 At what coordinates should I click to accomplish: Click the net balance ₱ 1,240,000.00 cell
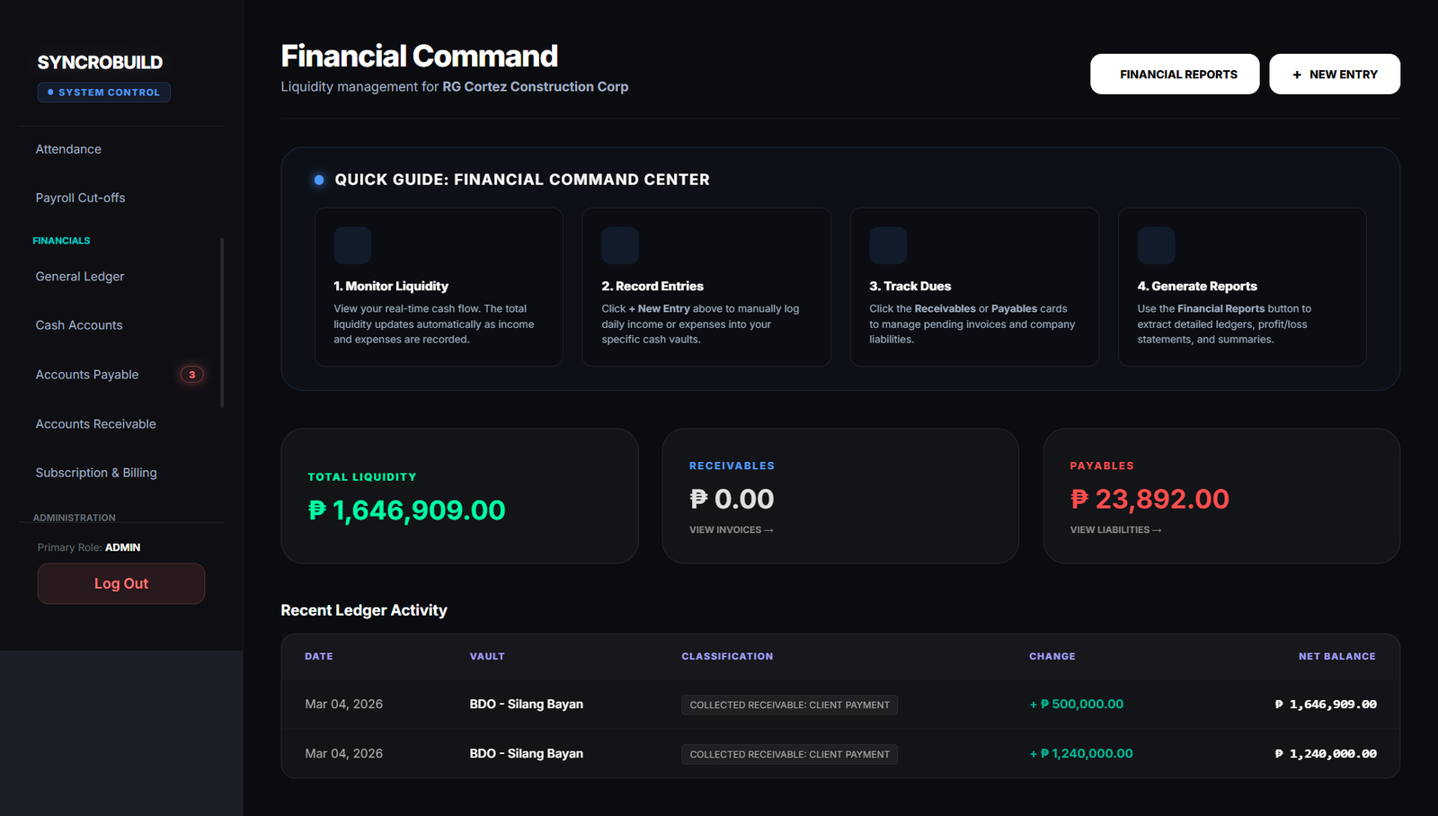point(1326,754)
